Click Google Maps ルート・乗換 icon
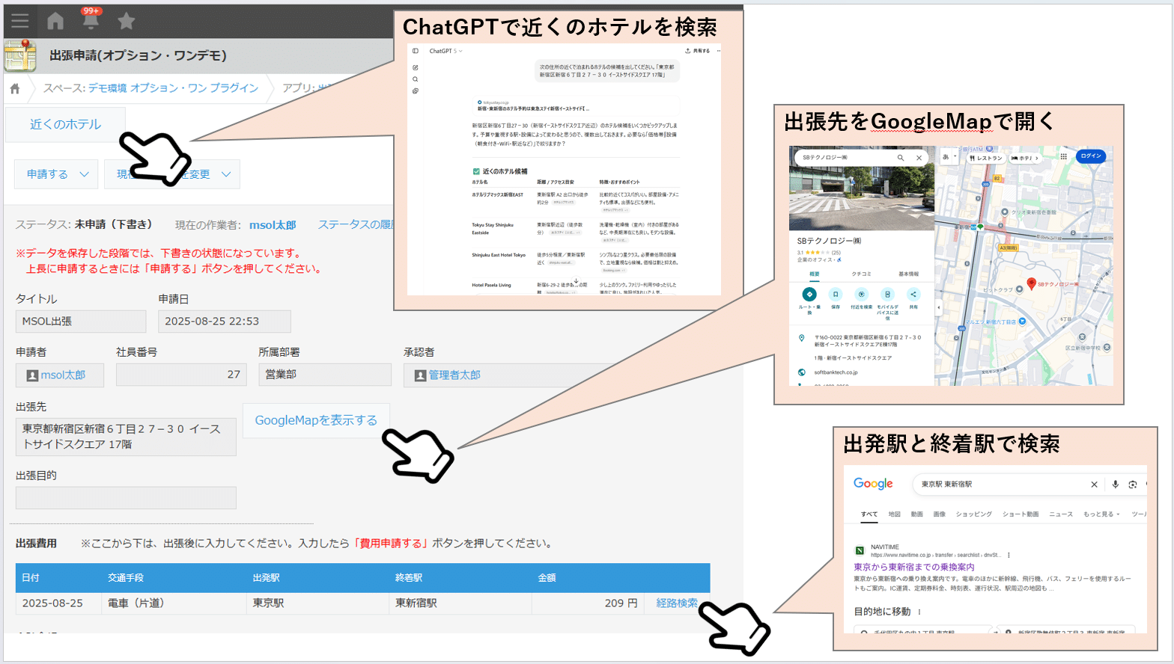1174x664 pixels. click(x=809, y=295)
